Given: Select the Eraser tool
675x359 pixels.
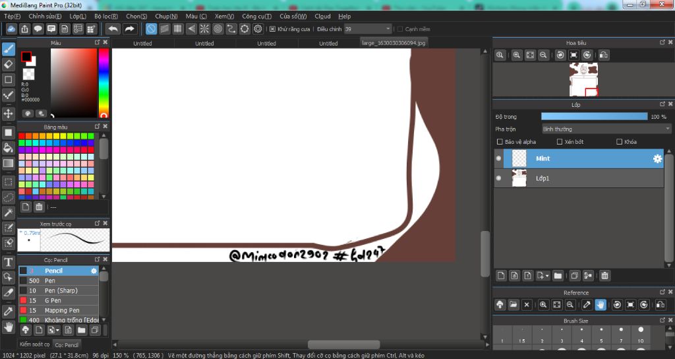Looking at the screenshot, I should [x=8, y=64].
